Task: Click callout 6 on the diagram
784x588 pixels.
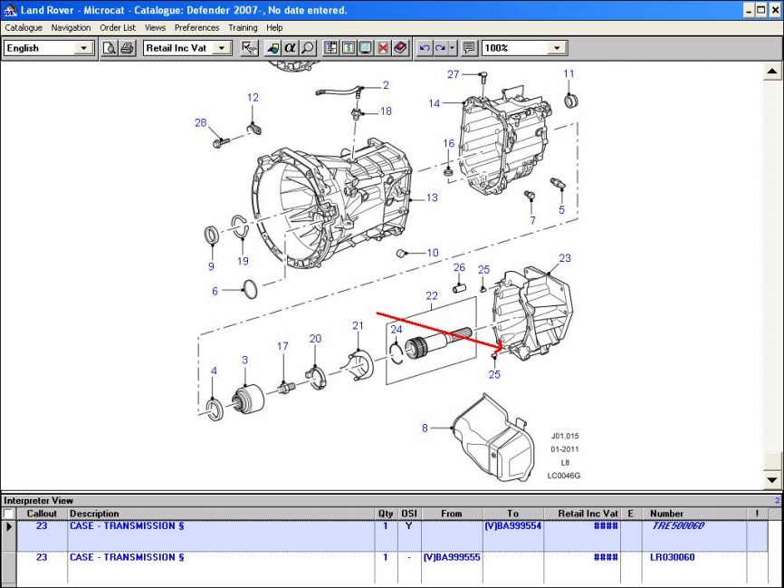Action: 215,291
